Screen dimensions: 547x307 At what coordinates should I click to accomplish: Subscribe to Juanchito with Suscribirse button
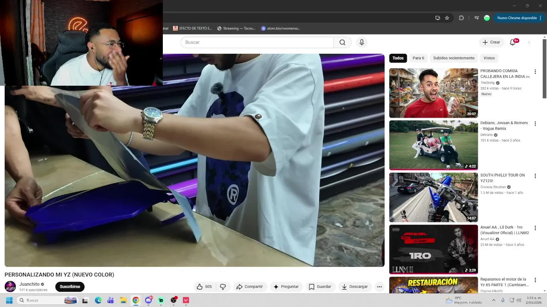pyautogui.click(x=70, y=287)
